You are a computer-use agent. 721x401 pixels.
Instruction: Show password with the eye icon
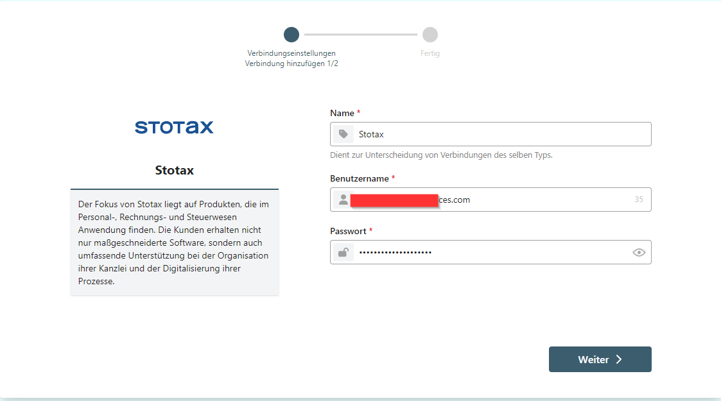click(x=639, y=252)
